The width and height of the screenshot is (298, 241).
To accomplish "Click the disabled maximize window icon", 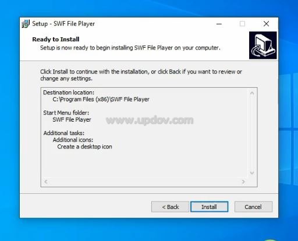I will tap(242, 24).
